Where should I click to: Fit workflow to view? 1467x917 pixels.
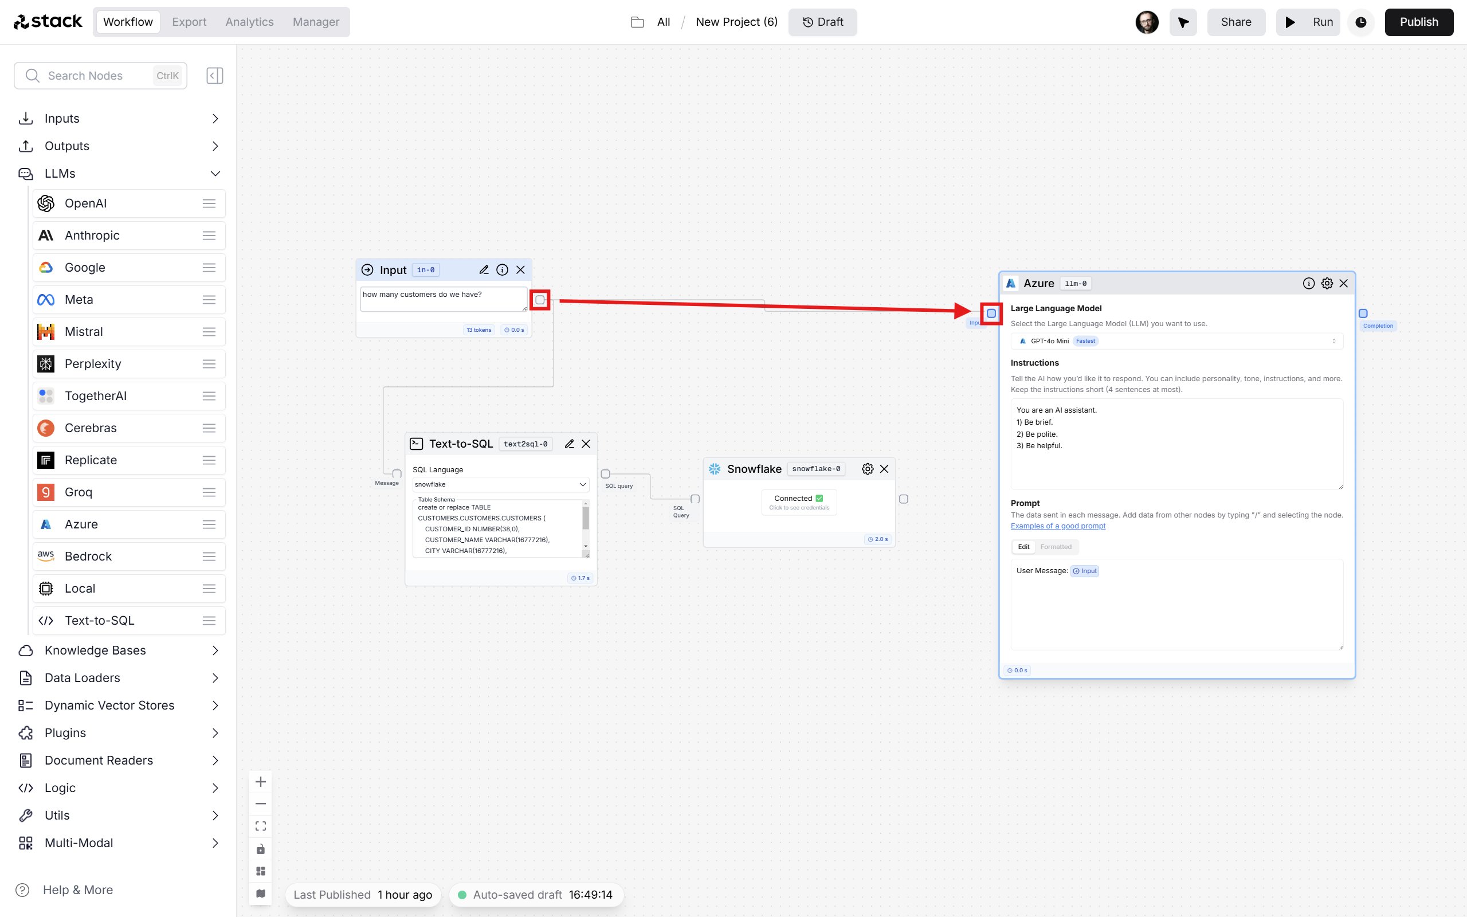[x=261, y=826]
